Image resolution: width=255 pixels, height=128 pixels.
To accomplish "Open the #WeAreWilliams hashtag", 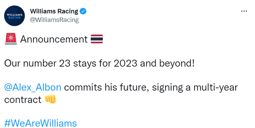I will [x=40, y=123].
